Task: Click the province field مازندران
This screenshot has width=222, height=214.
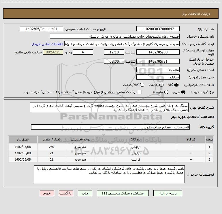Action: coord(158,70)
